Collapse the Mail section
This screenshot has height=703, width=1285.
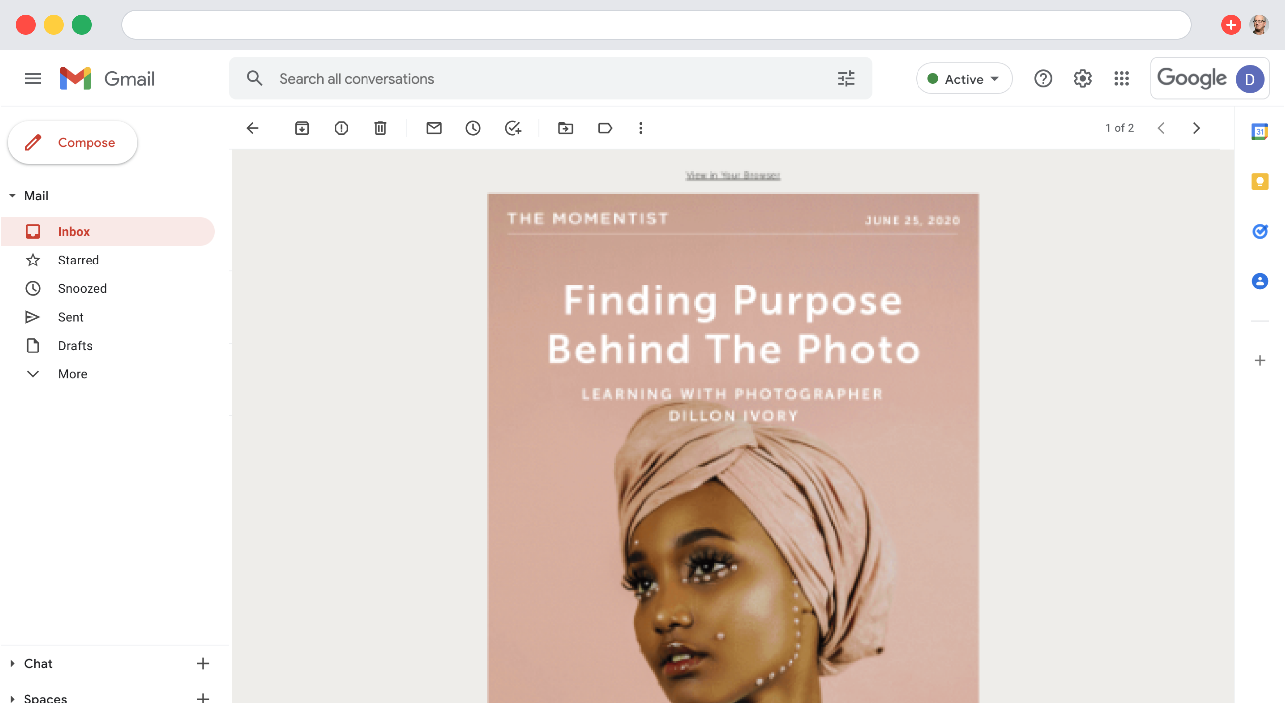click(x=12, y=196)
